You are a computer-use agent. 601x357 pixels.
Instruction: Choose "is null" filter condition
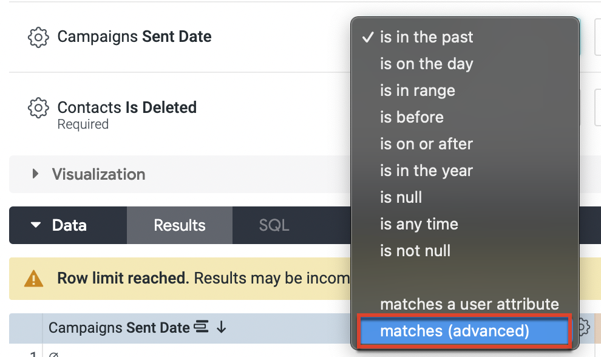(401, 197)
